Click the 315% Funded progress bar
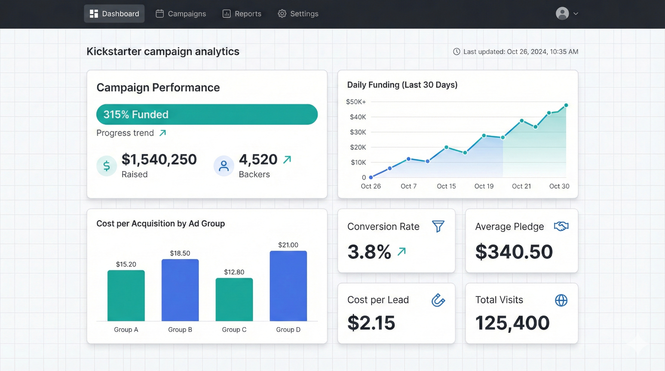 click(207, 114)
